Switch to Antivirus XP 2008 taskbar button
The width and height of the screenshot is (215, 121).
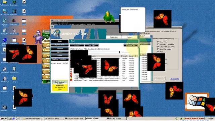pos(95,118)
